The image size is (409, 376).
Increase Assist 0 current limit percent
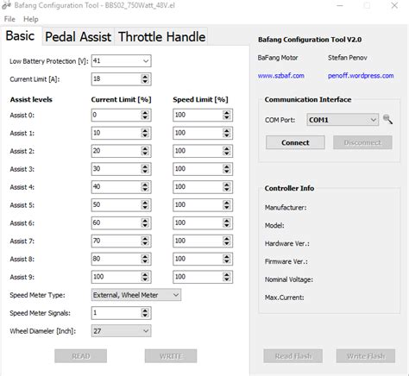click(x=145, y=112)
